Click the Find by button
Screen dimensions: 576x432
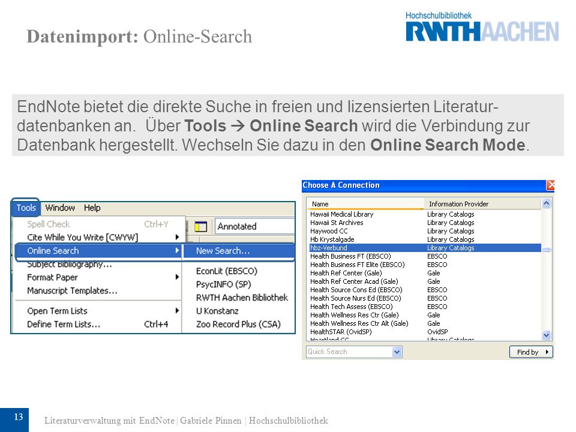coord(531,352)
